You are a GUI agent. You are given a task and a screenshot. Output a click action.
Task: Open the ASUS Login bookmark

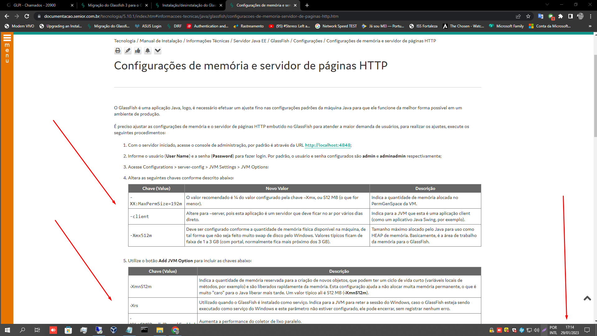pos(148,26)
